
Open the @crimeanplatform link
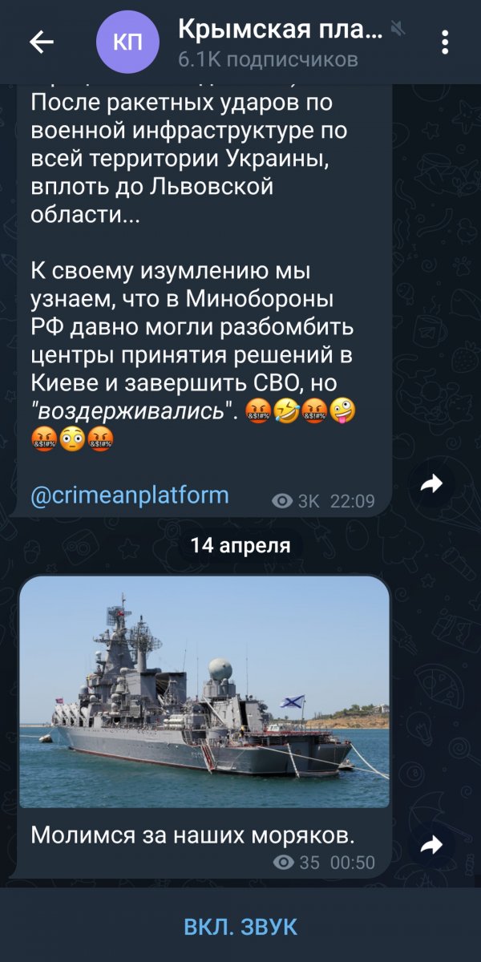pyautogui.click(x=130, y=495)
